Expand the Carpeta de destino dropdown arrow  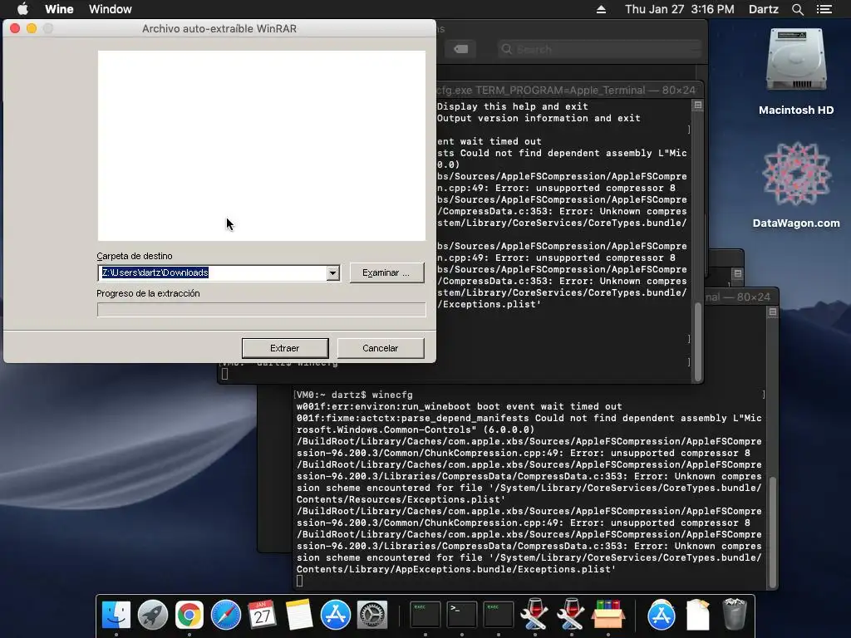tap(332, 272)
